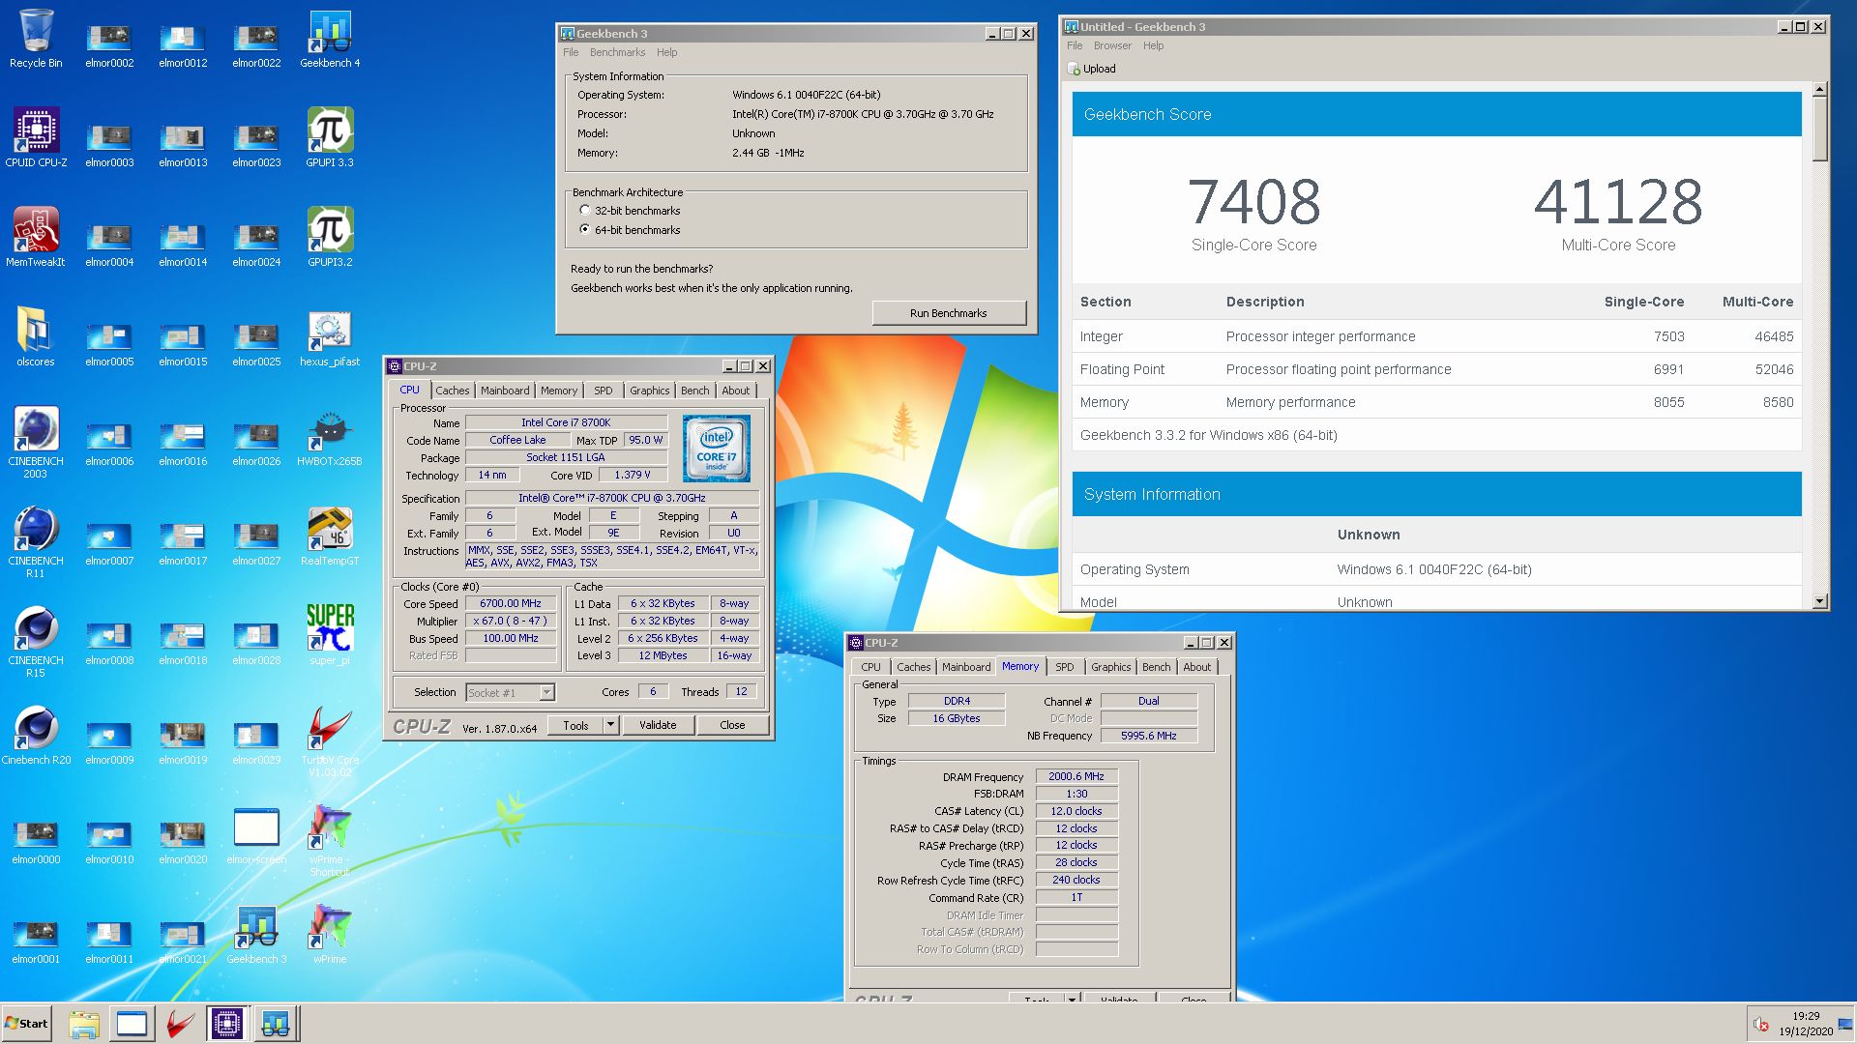Open the MemTweakIt desktop icon

tap(36, 237)
